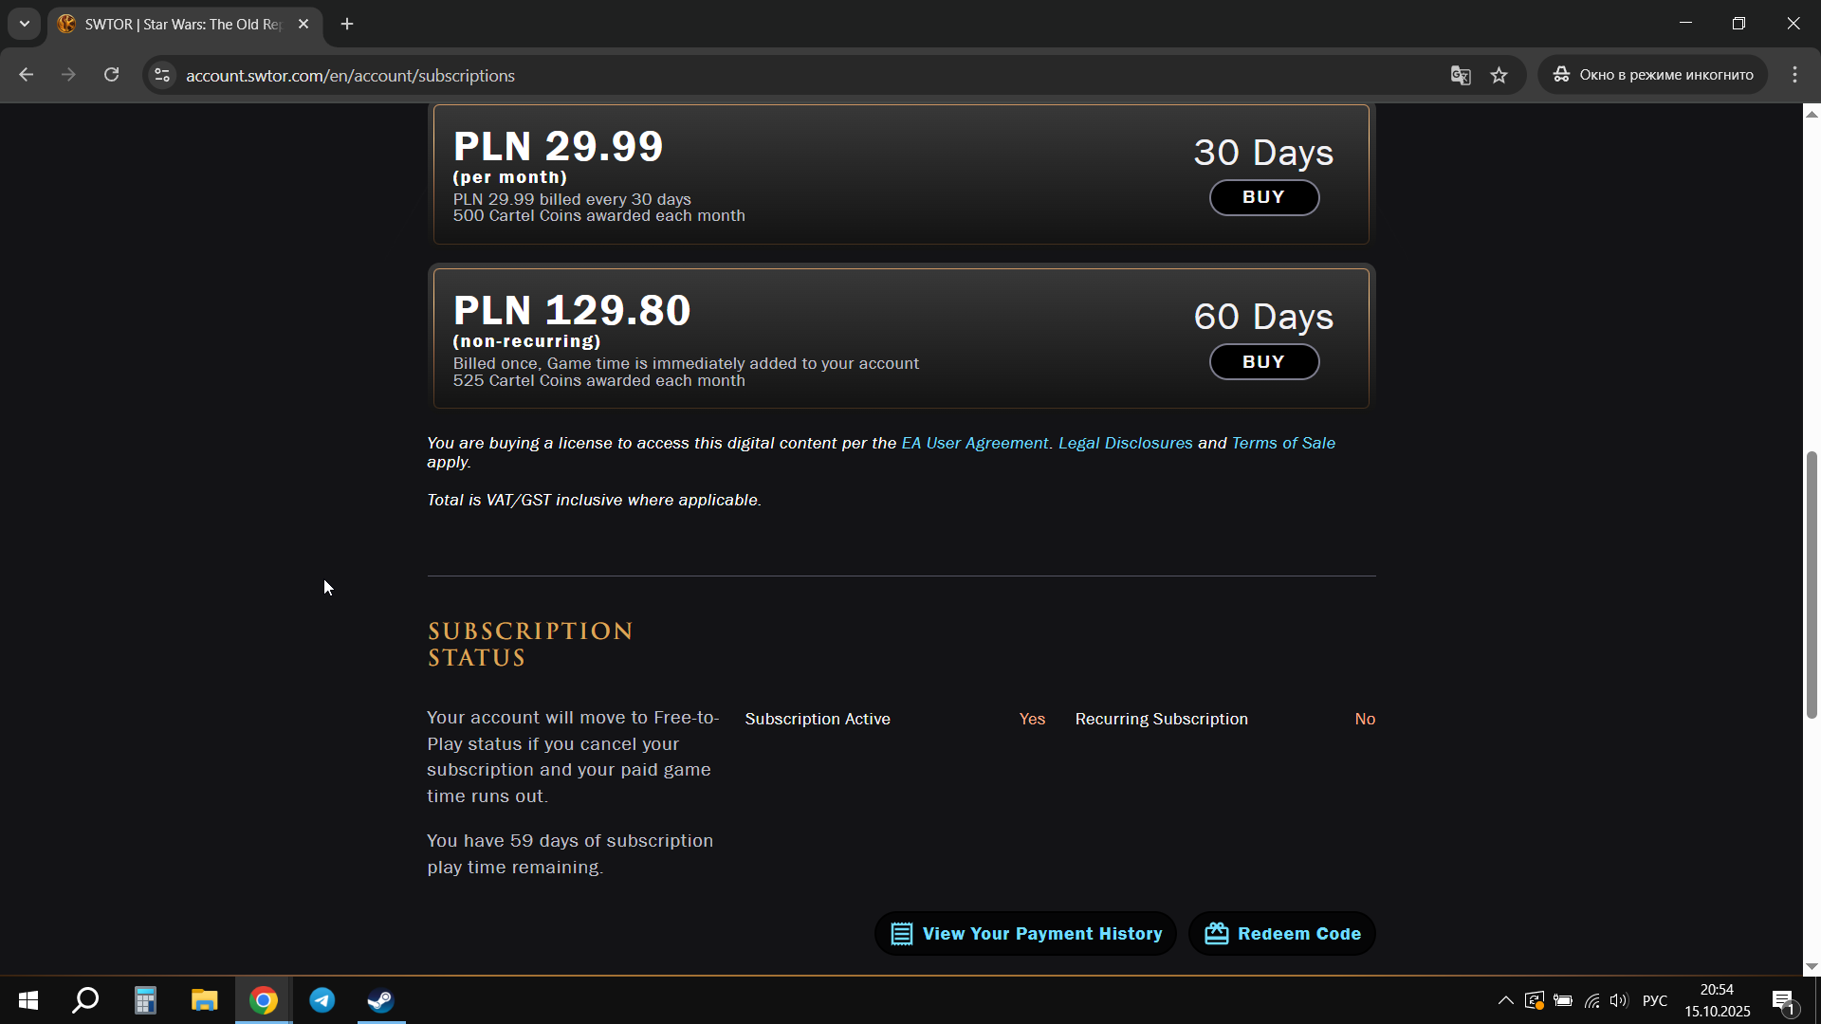Open Steam from the taskbar
This screenshot has height=1024, width=1821.
point(381,1000)
